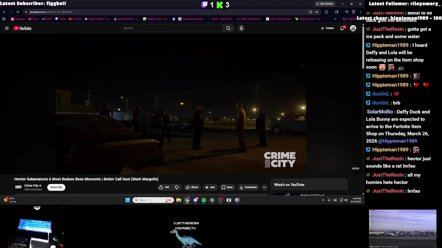Screen dimensions: 442x248
Task: Click the taskbar microphone tray icon
Action: coord(329,200)
